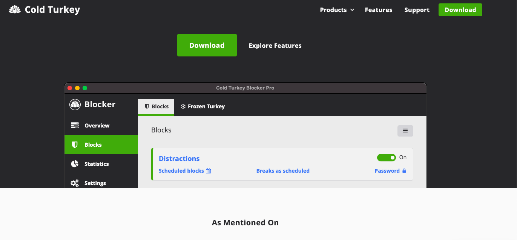Viewport: 517px width, 240px height.
Task: Click the Explore Features link
Action: [275, 46]
